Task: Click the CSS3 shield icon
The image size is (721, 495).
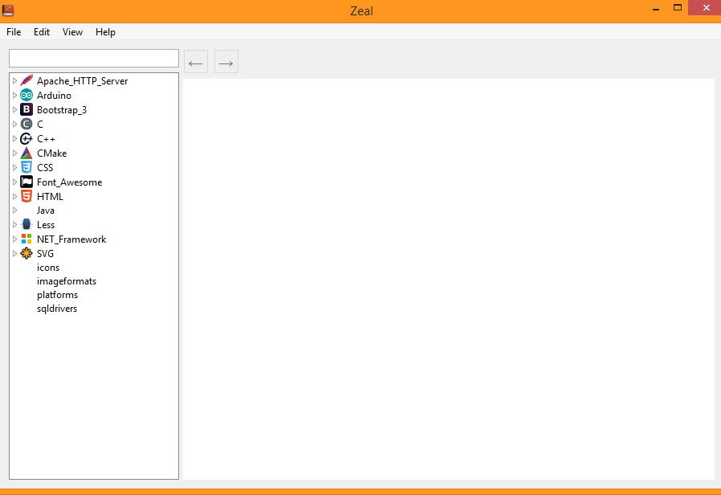Action: point(26,167)
